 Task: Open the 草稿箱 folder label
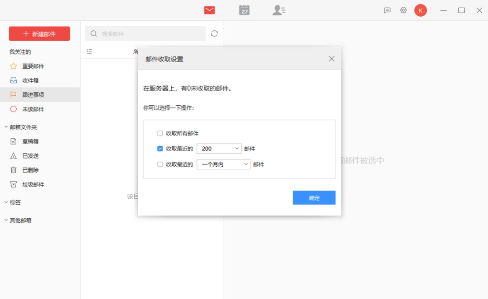point(30,141)
